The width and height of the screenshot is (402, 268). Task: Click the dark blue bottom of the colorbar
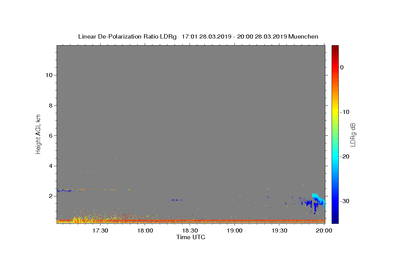point(335,219)
